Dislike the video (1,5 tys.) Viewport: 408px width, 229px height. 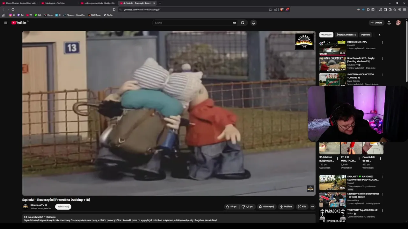(x=247, y=207)
